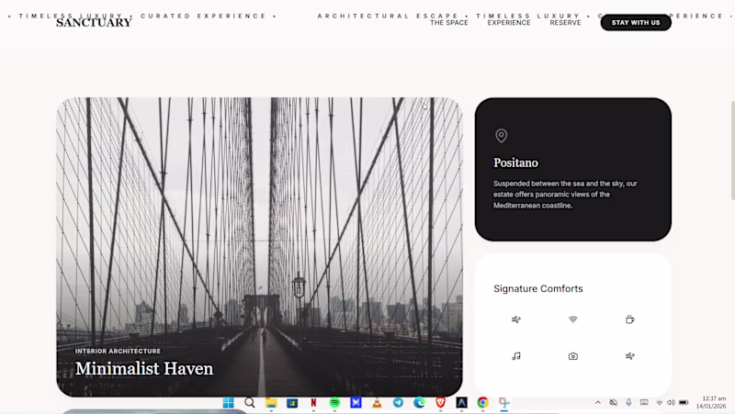Launch Netflix from the taskbar
The image size is (735, 414).
(313, 403)
